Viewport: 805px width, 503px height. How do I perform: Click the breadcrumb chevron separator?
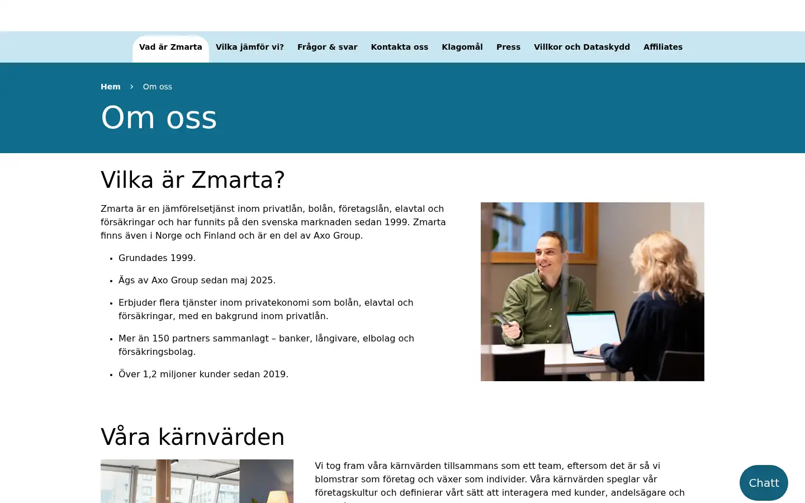click(132, 87)
